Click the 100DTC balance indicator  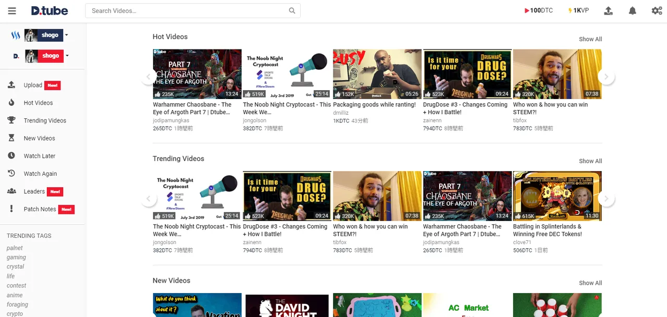[538, 10]
